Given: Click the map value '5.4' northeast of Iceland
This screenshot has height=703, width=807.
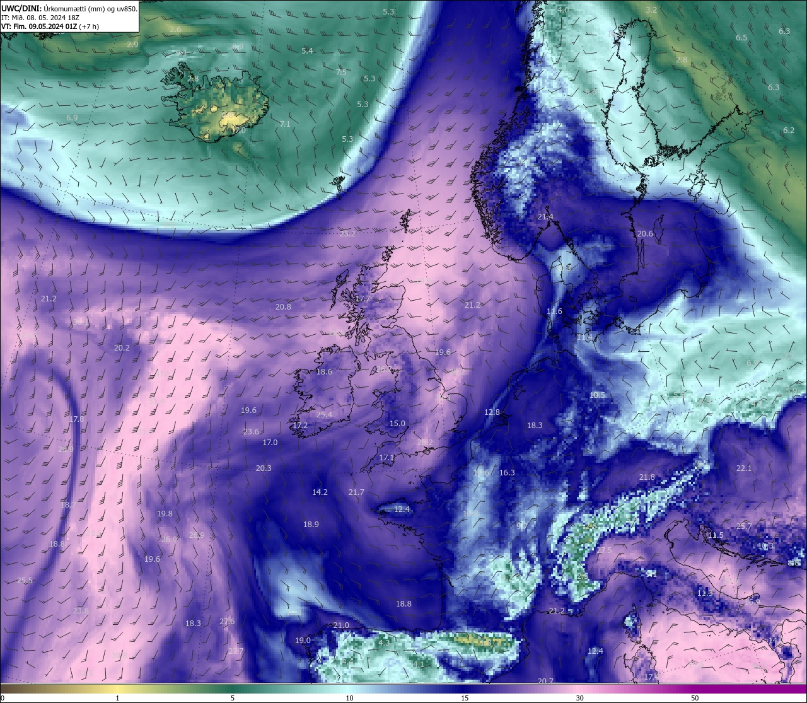Looking at the screenshot, I should (307, 51).
